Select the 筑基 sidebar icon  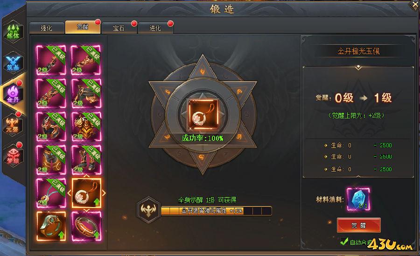click(x=13, y=63)
